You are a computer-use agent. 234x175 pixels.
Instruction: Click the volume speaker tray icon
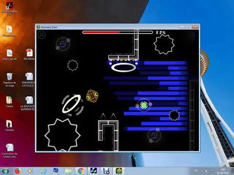206,171
